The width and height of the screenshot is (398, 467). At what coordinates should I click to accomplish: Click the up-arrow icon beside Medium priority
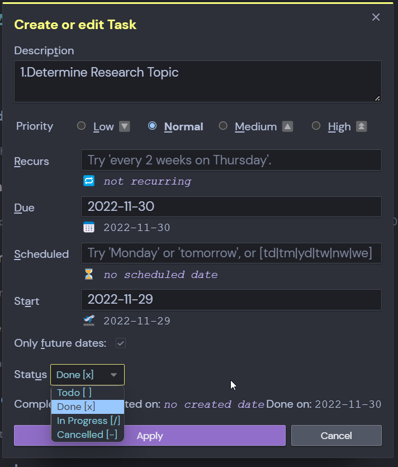click(288, 126)
